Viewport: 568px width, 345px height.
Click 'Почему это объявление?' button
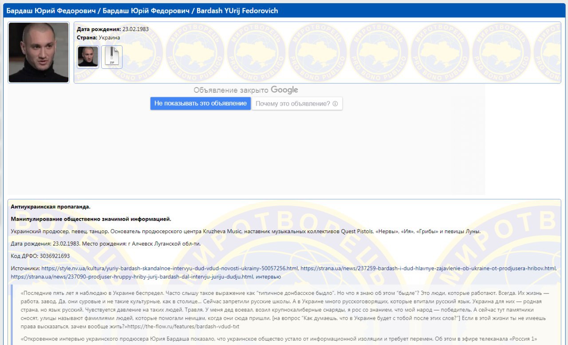pyautogui.click(x=297, y=103)
